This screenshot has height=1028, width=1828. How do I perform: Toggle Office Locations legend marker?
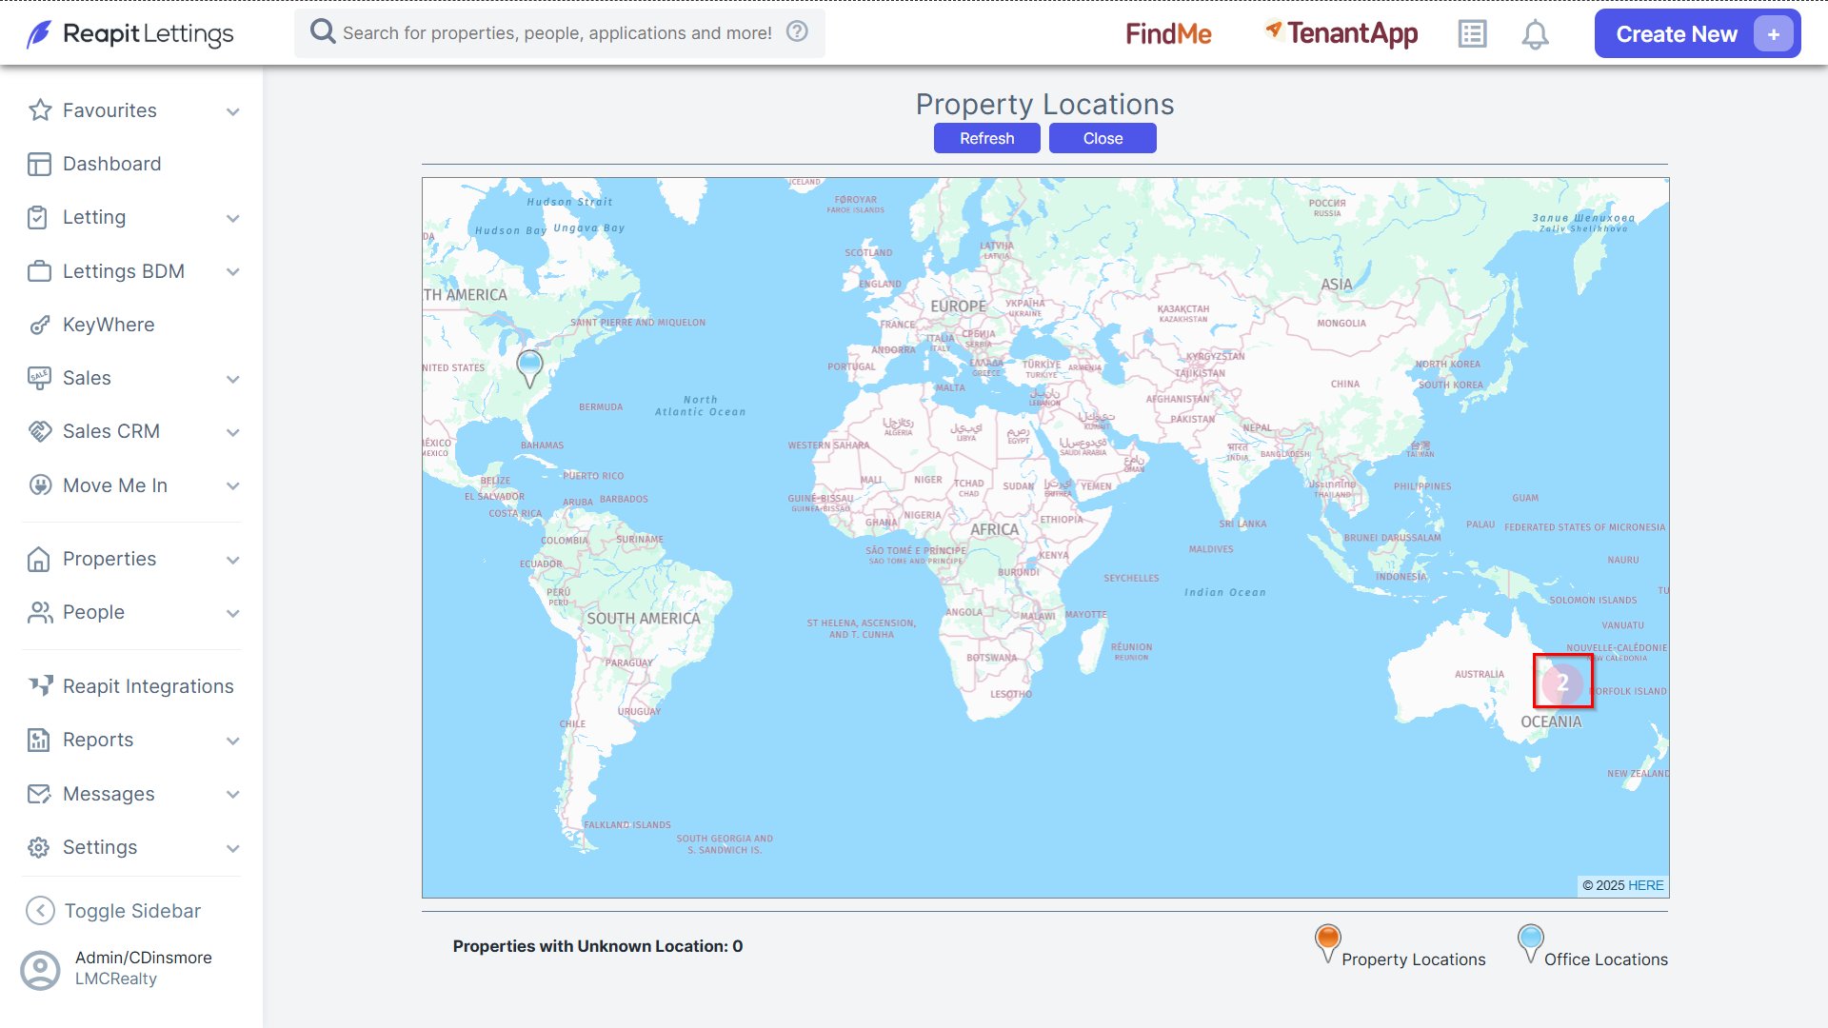[1530, 943]
